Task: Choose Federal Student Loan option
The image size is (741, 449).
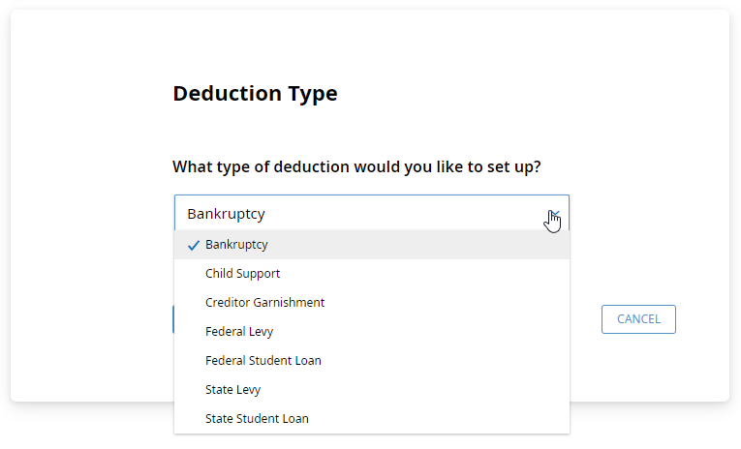Action: 262,361
